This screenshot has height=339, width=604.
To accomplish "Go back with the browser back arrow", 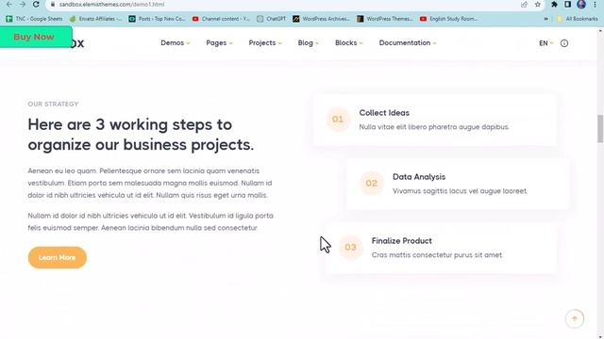I will point(8,4).
